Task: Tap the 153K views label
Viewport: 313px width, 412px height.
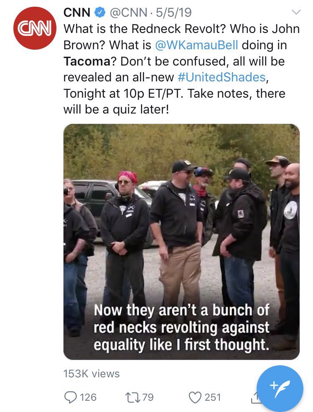Action: pos(91,374)
